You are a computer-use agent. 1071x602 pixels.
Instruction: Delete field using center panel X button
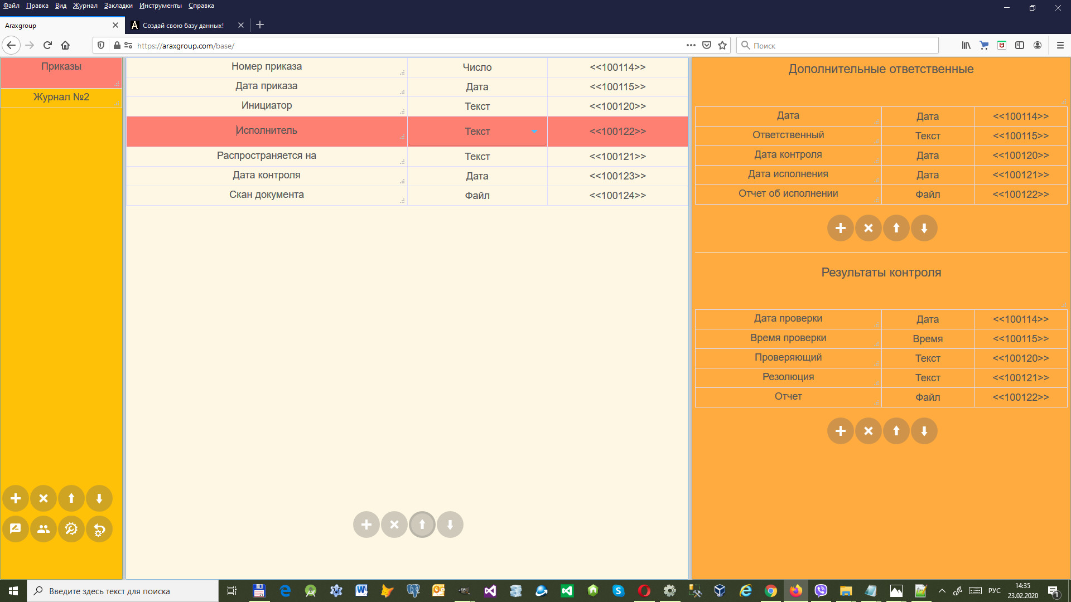tap(394, 525)
